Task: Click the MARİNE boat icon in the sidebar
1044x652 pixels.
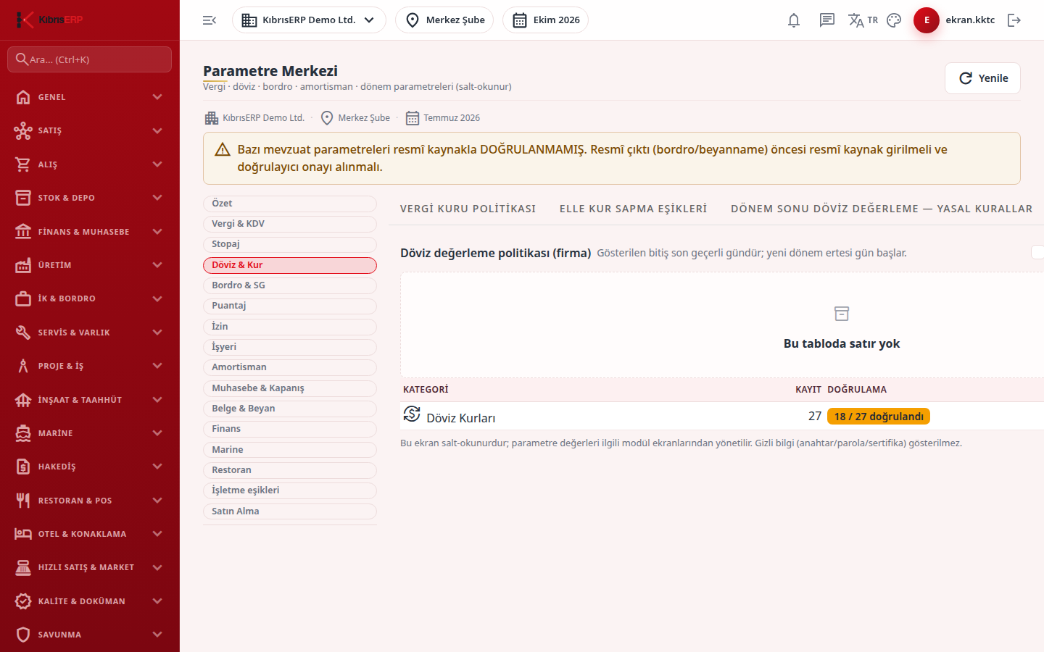Action: 23,433
